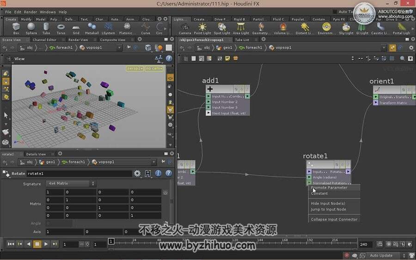
Task: Add a Geometry light from the shelf
Action: [x=261, y=29]
